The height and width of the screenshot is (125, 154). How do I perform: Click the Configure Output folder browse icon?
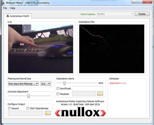point(48,113)
